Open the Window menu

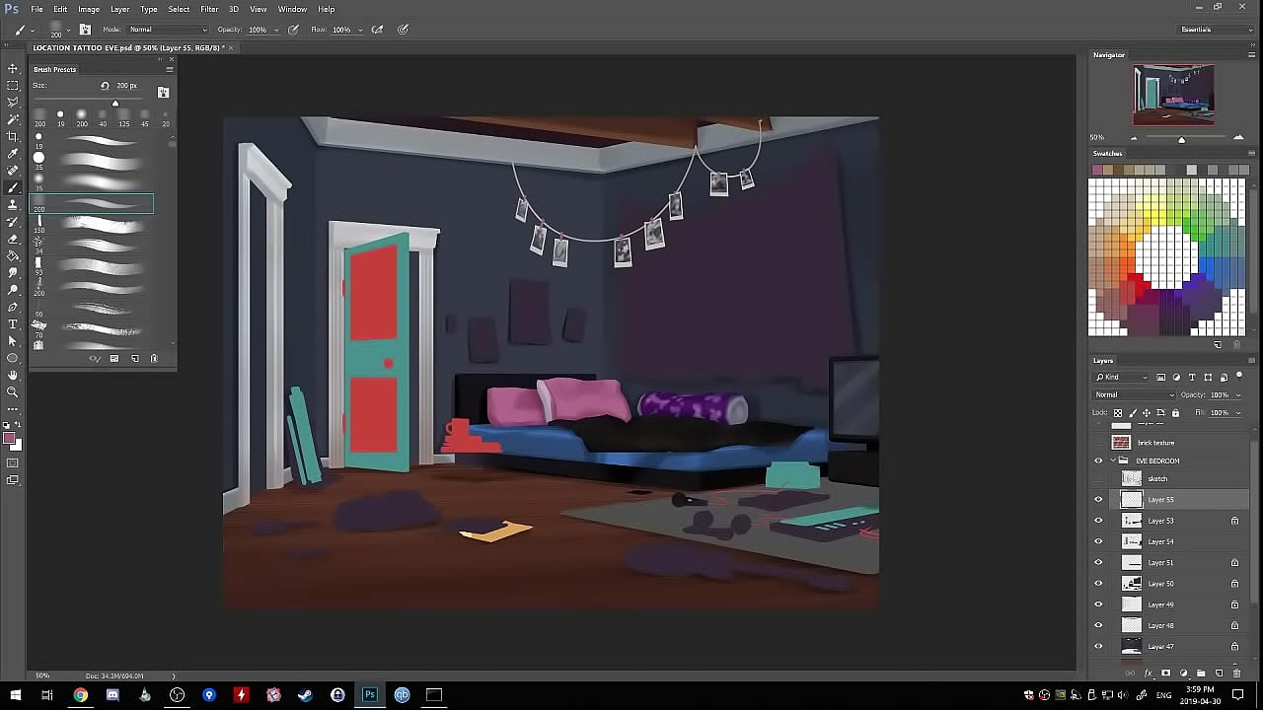(292, 9)
